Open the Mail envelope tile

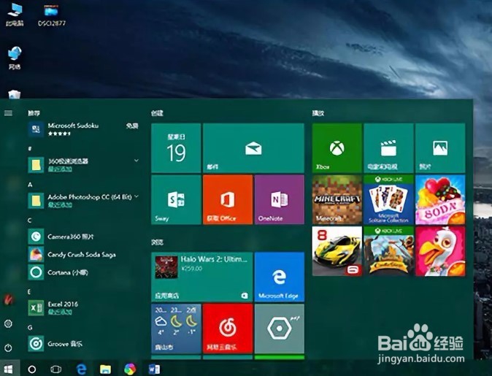[x=253, y=147]
